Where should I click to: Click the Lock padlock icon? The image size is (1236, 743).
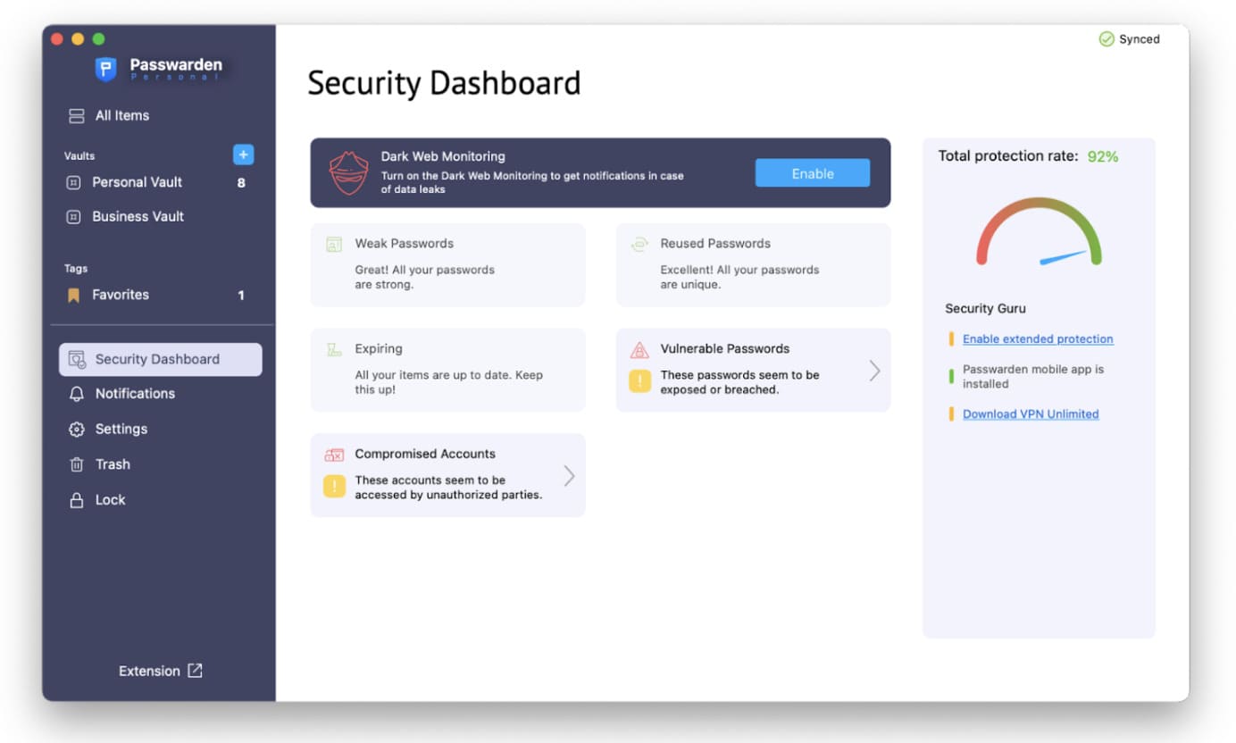click(77, 500)
